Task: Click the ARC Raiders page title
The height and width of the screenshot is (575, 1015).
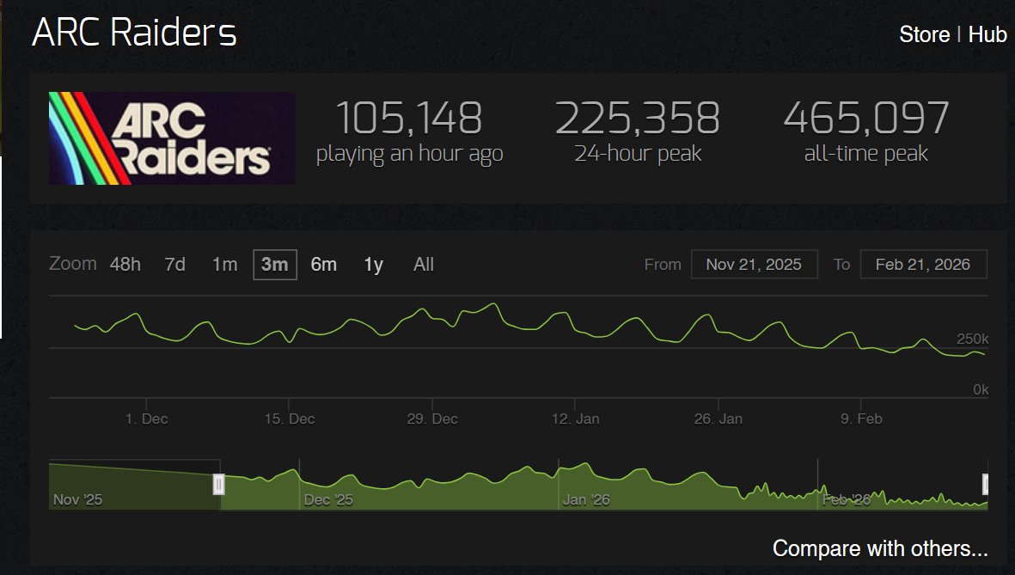Action: click(135, 33)
